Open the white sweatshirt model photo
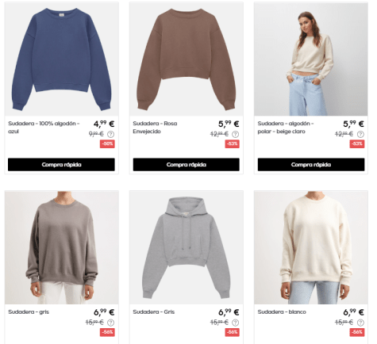The height and width of the screenshot is (344, 377). click(311, 247)
